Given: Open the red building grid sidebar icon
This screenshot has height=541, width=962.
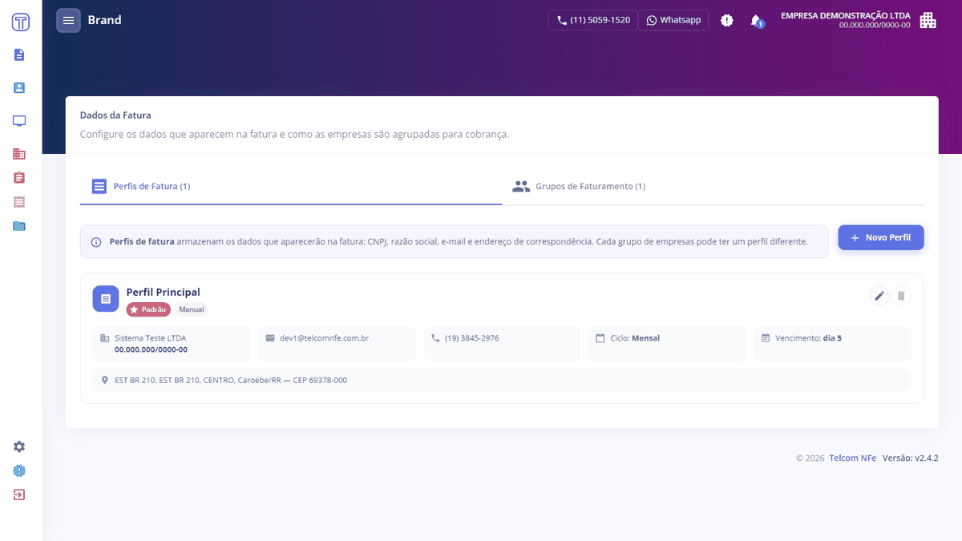Looking at the screenshot, I should point(19,154).
